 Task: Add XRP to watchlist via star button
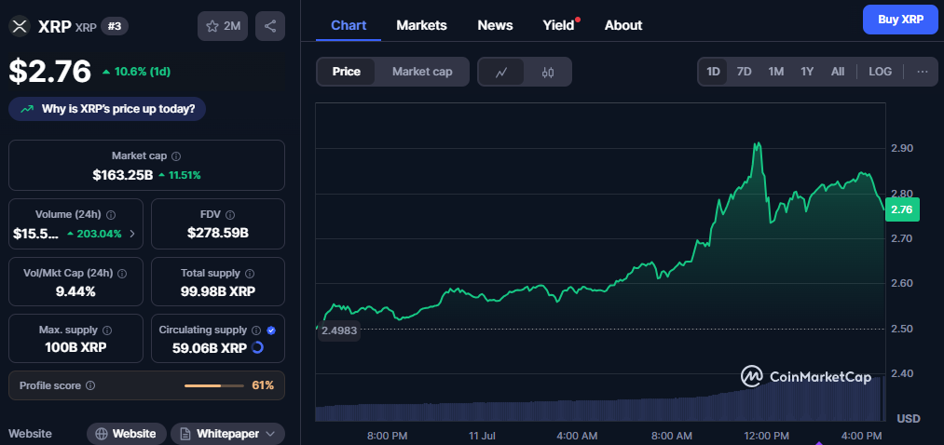pos(223,26)
